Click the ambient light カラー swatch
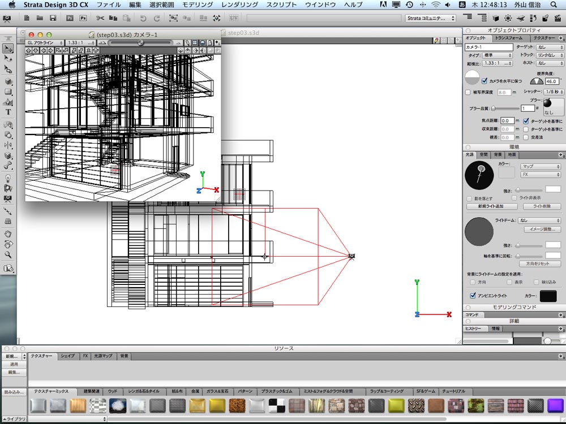566x424 pixels. click(x=548, y=296)
